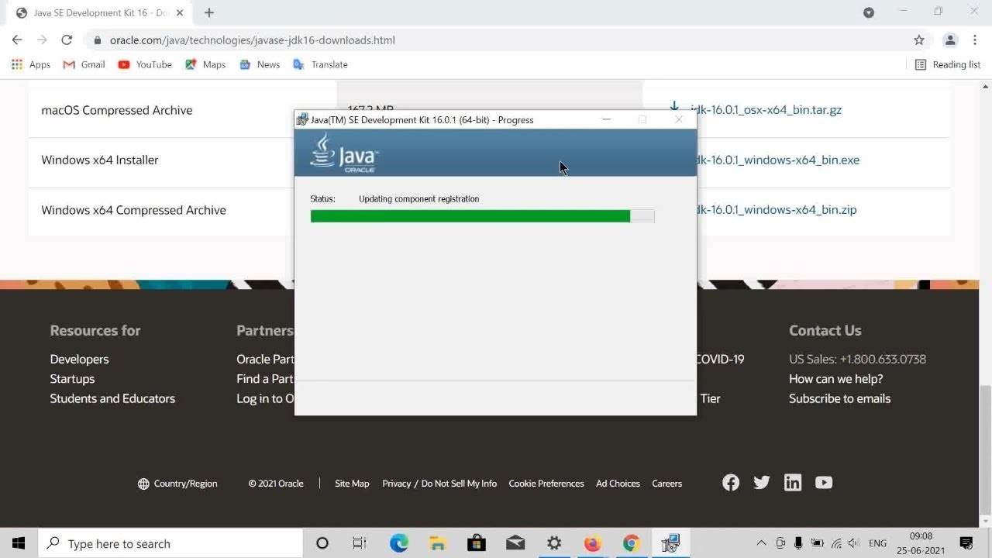Open Maps bookmark
This screenshot has height=558, width=992.
click(x=205, y=64)
